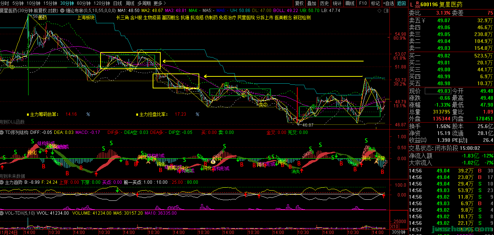Expand TD序列结构 indicator panel menu
This screenshot has height=235, width=494.
[x=3, y=132]
